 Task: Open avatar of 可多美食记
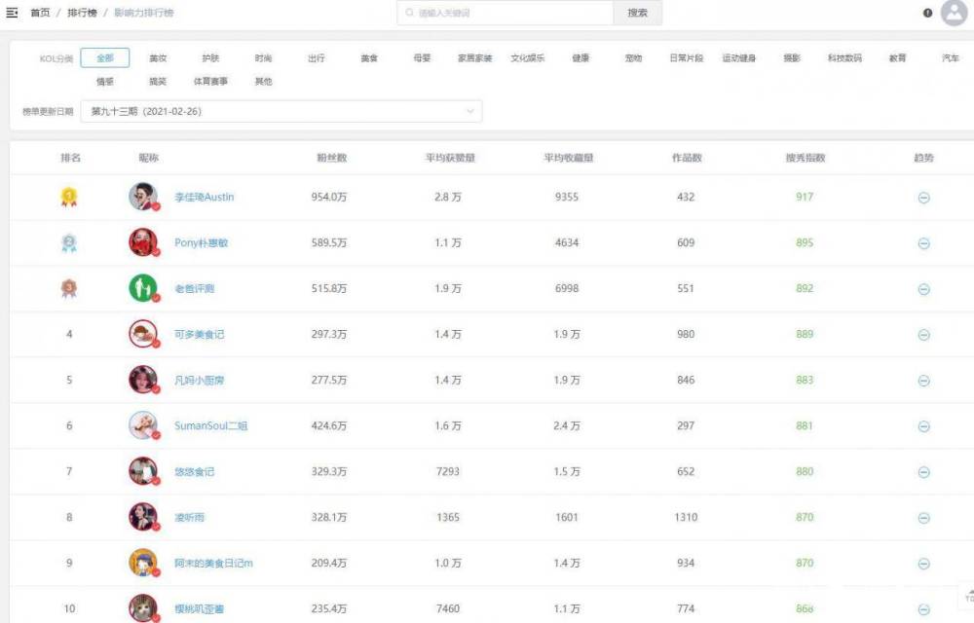tap(143, 334)
